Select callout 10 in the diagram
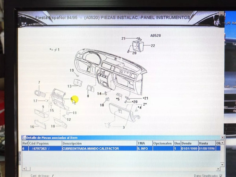 (53, 126)
